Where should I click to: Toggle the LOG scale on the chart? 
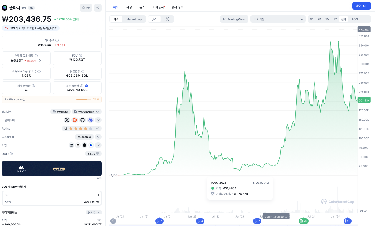tap(355, 19)
